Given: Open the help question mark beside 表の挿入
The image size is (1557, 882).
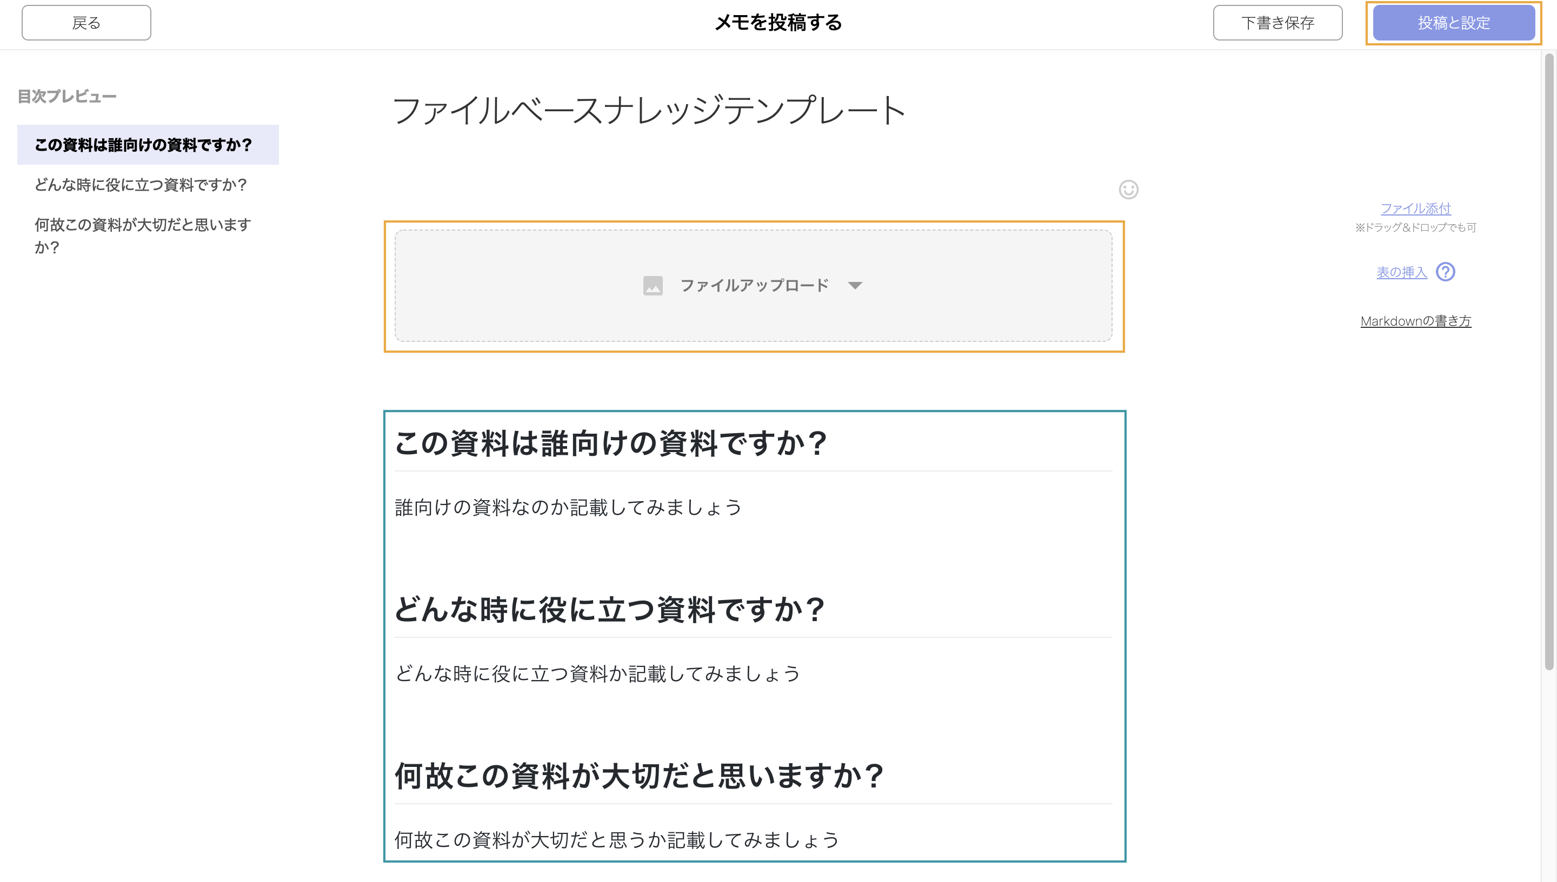Looking at the screenshot, I should pos(1446,272).
